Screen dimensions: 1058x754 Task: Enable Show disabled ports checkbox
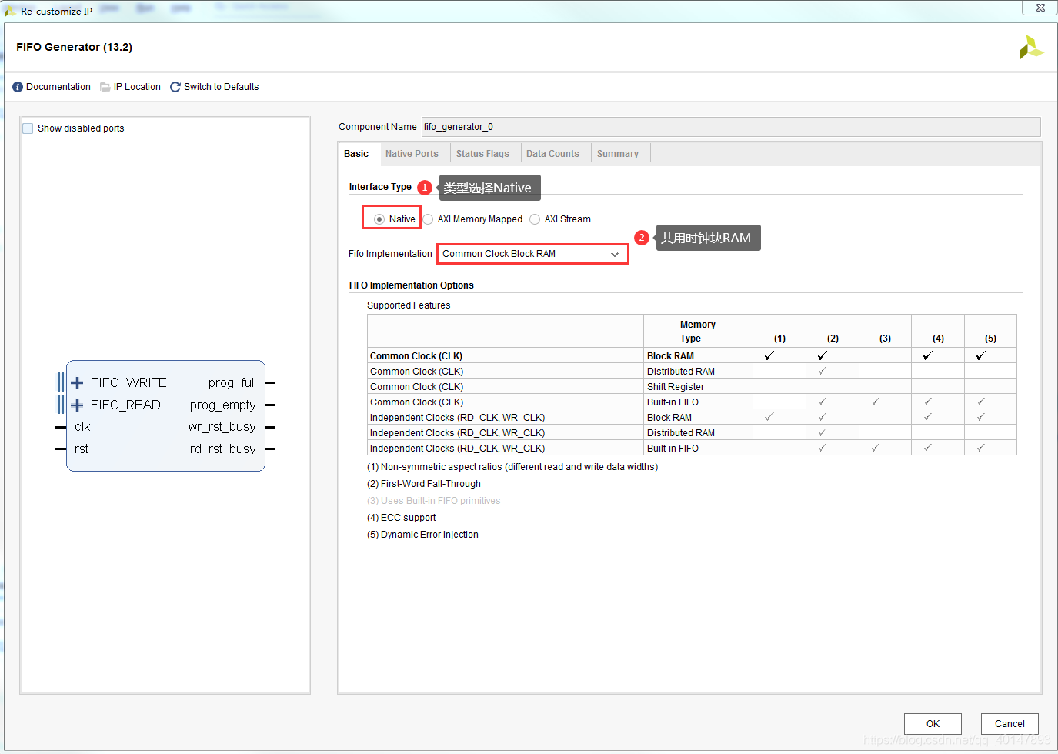(x=28, y=128)
